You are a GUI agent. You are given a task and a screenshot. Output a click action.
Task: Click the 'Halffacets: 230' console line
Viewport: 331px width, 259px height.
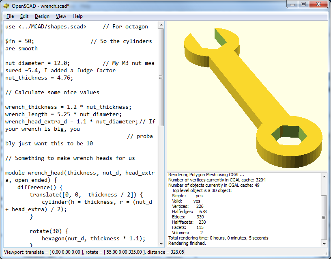pos(189,222)
